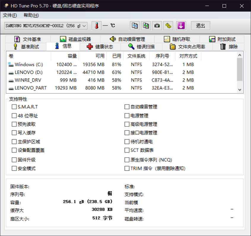251x236 pixels.
Task: Toggle the 写入缓存 checkbox
Action: (x=14, y=133)
